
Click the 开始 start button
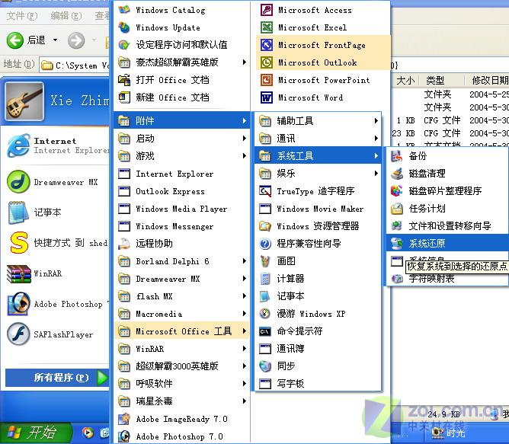[x=36, y=433]
